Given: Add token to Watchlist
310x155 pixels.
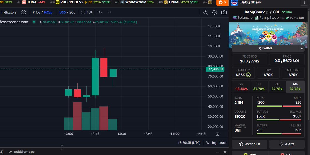Looking at the screenshot, I should point(250,144).
